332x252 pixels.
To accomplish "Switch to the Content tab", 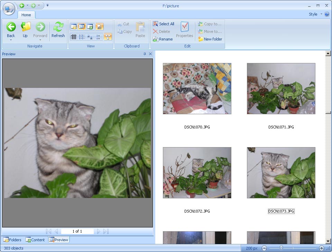I will pyautogui.click(x=35, y=240).
